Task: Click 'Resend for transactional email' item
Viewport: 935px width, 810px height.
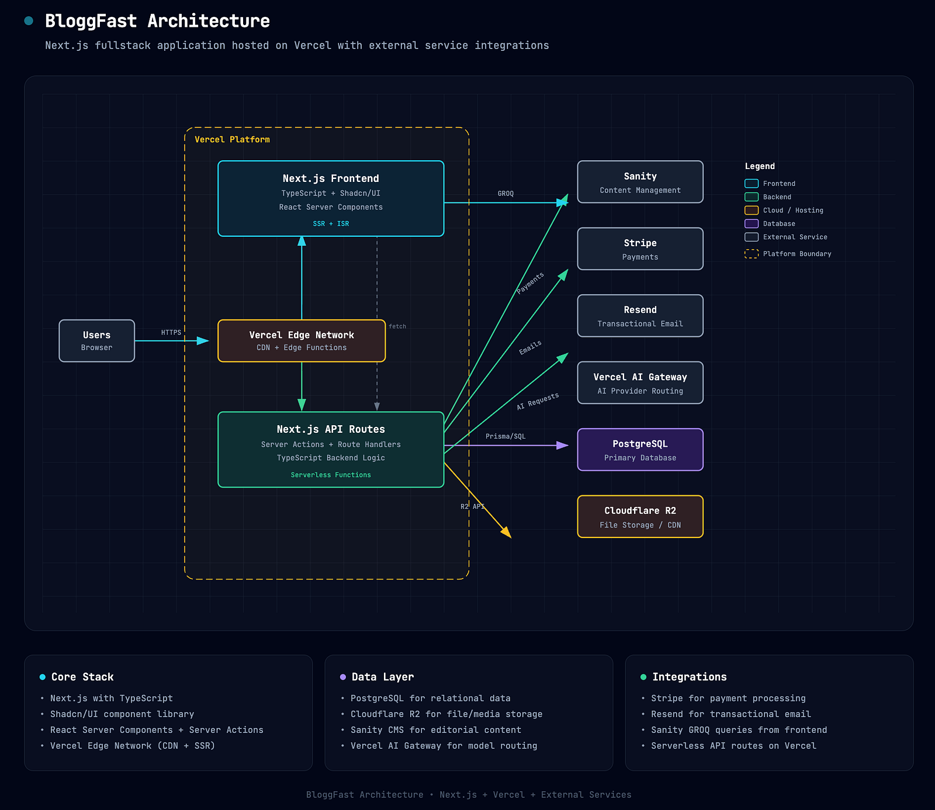Action: point(731,714)
